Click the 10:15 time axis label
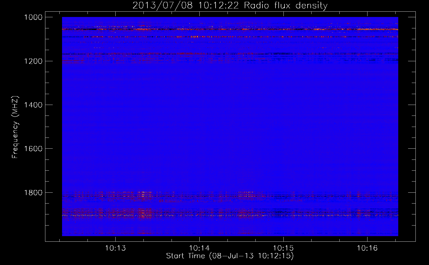This screenshot has height=265, width=429. 283,248
